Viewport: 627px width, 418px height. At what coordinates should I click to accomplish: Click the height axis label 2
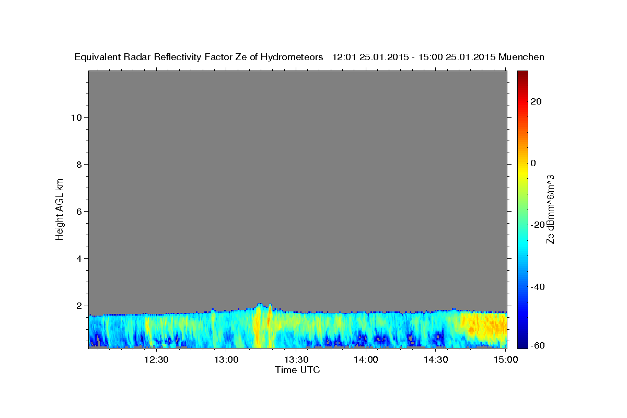point(78,306)
